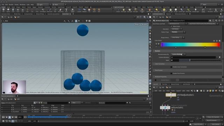Jump to the last frame
Image resolution: width=224 pixels, height=126 pixels.
click(16, 117)
